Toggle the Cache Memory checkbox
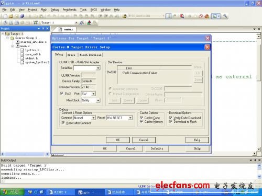The width and height of the screenshot is (262, 196). 141,122
